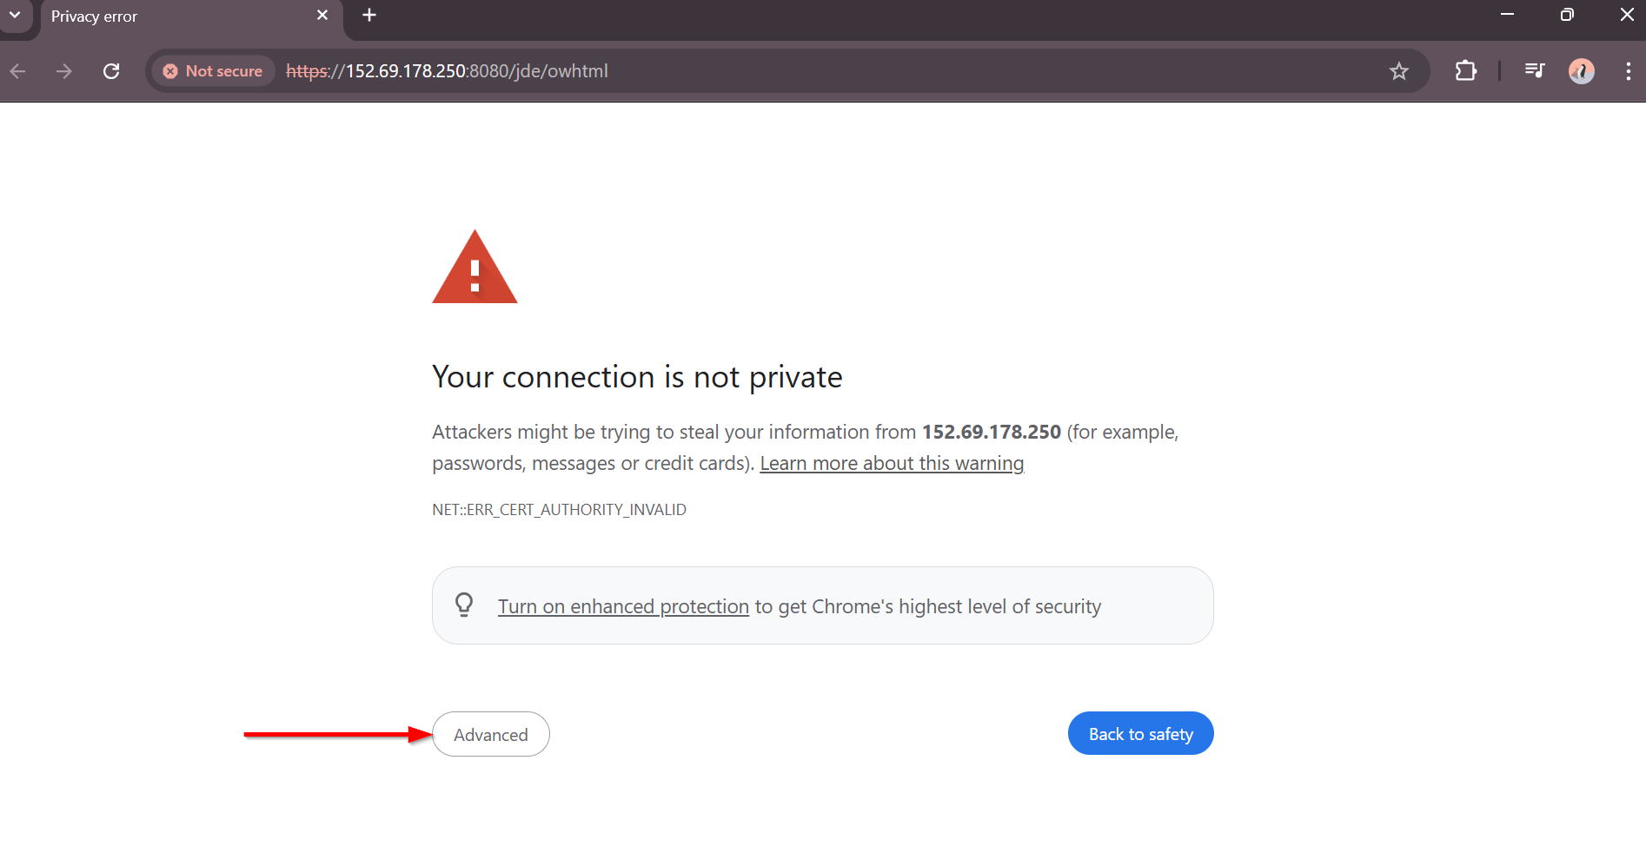This screenshot has height=853, width=1646.
Task: Open Learn more about this warning
Action: point(891,463)
